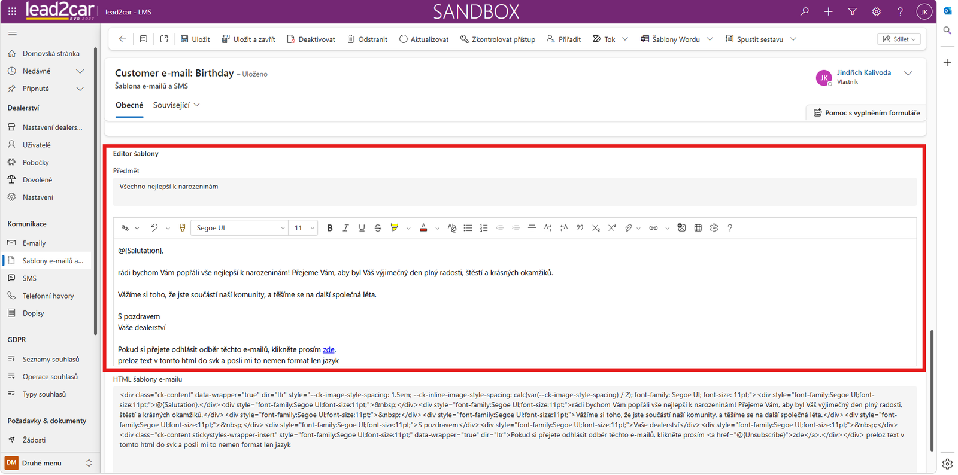Insert a table into the template

(698, 228)
